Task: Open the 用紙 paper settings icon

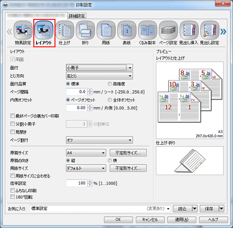Action: (106, 33)
